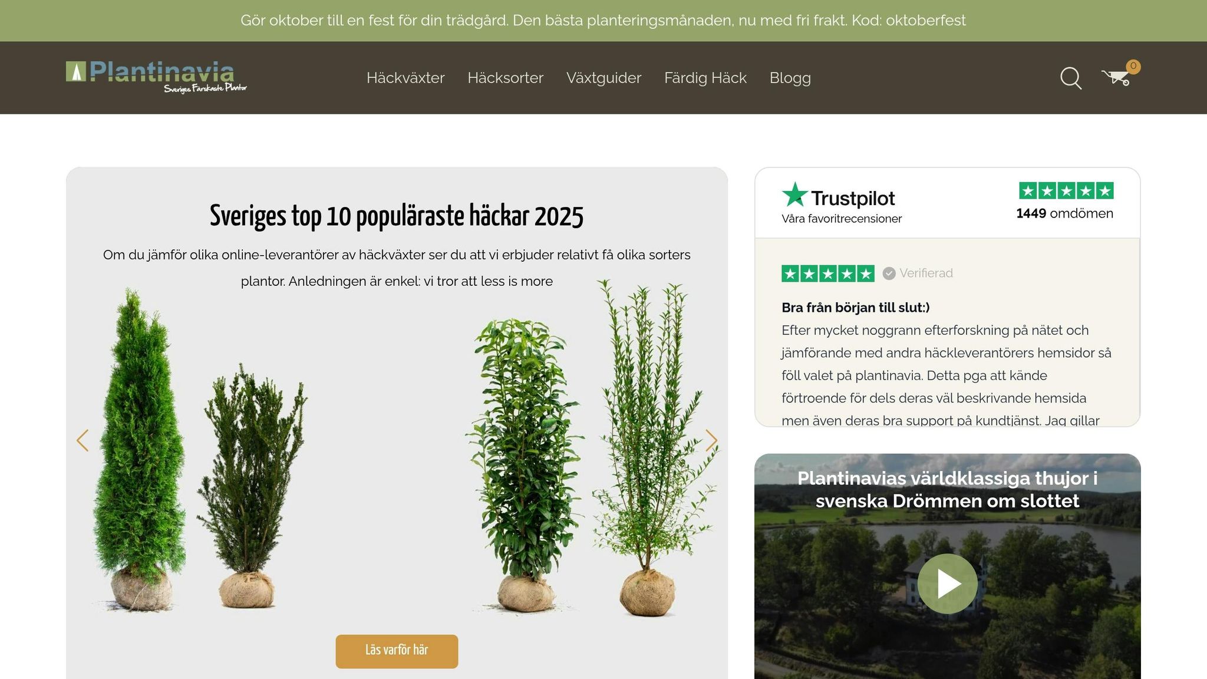
Task: Click the Plantinavia logo
Action: (156, 77)
